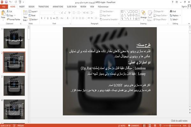Toggle Bold formatting

pos(42,18)
